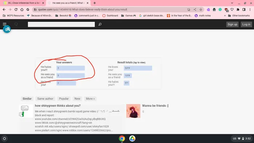Viewport: 254px width, 143px height.
Task: Focus the Quotev search input field
Action: coord(61,24)
